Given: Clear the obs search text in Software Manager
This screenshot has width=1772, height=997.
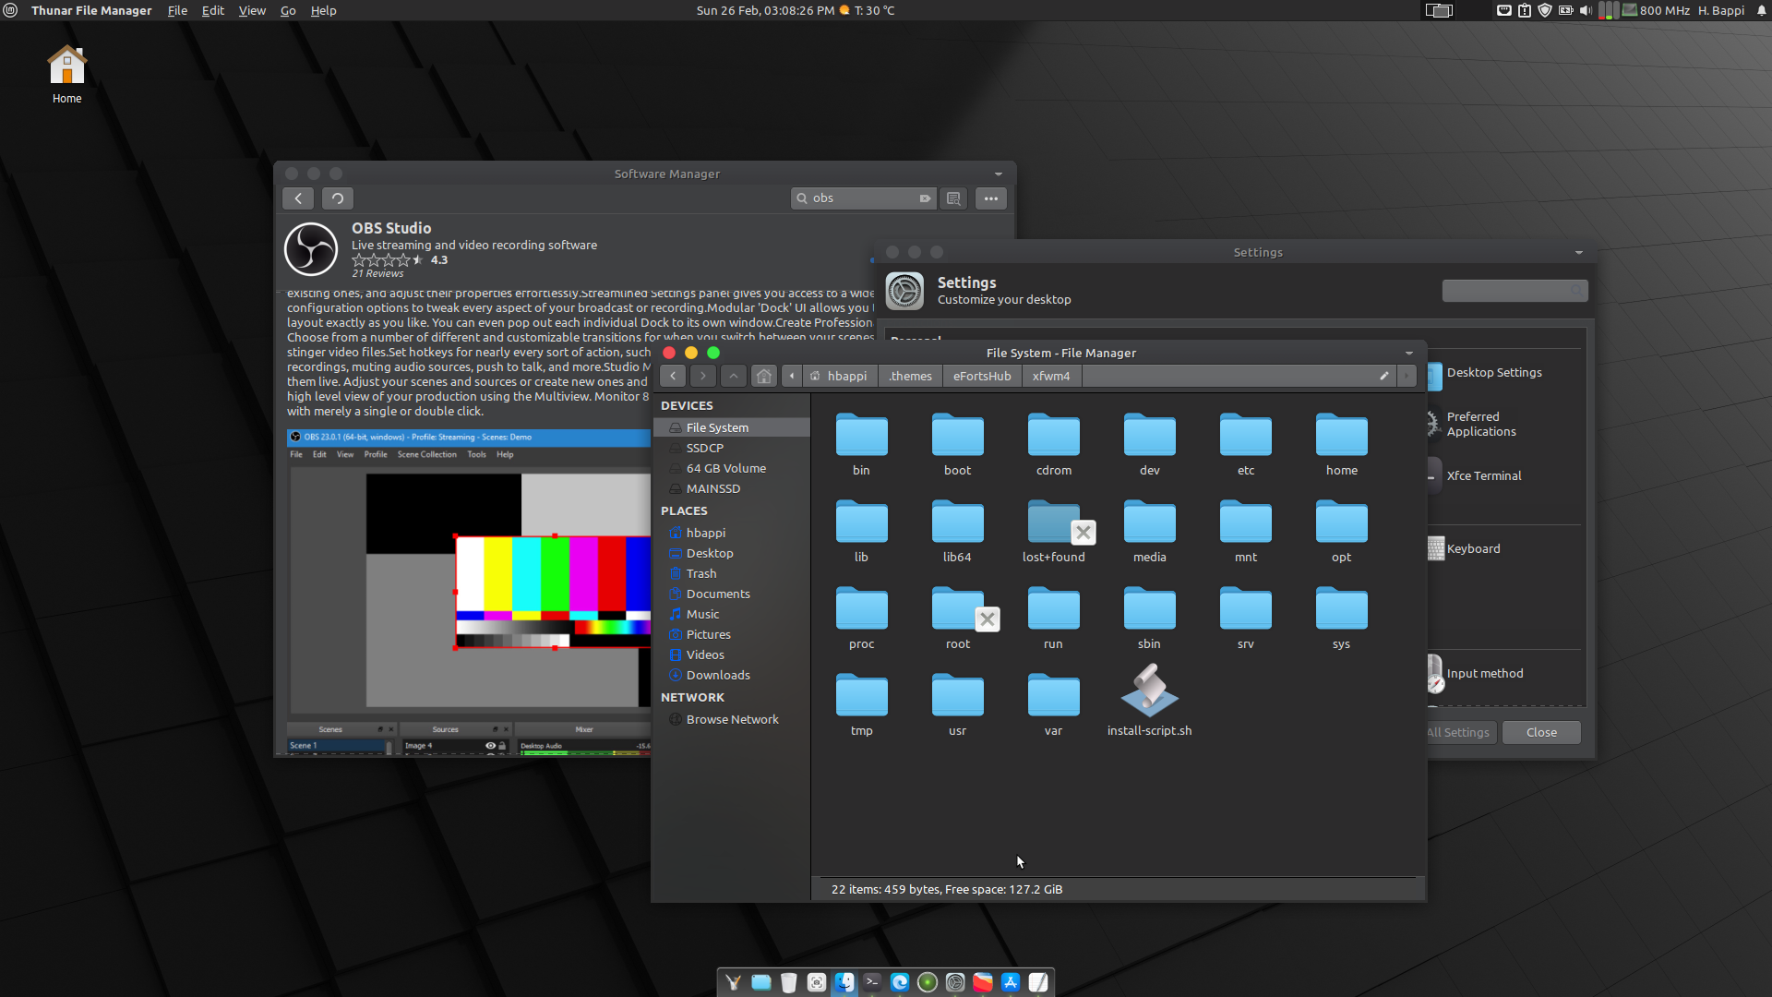Looking at the screenshot, I should click(x=925, y=198).
